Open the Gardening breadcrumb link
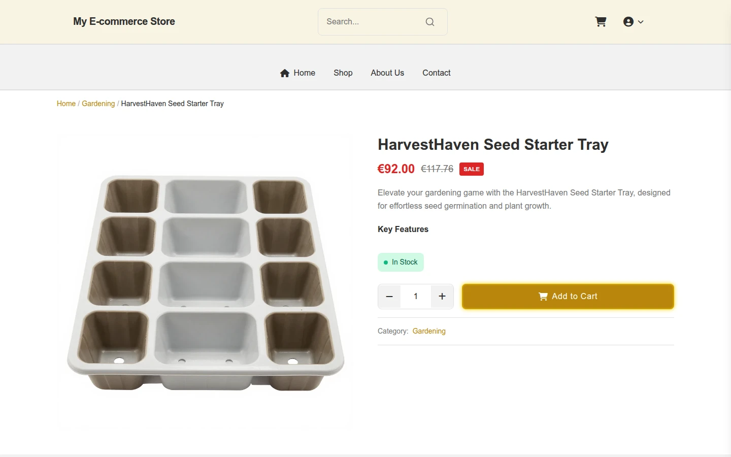731x457 pixels. tap(98, 104)
